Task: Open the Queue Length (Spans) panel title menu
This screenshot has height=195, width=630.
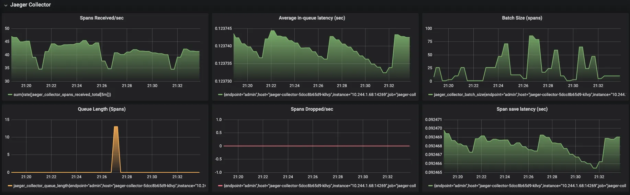Action: (x=102, y=109)
